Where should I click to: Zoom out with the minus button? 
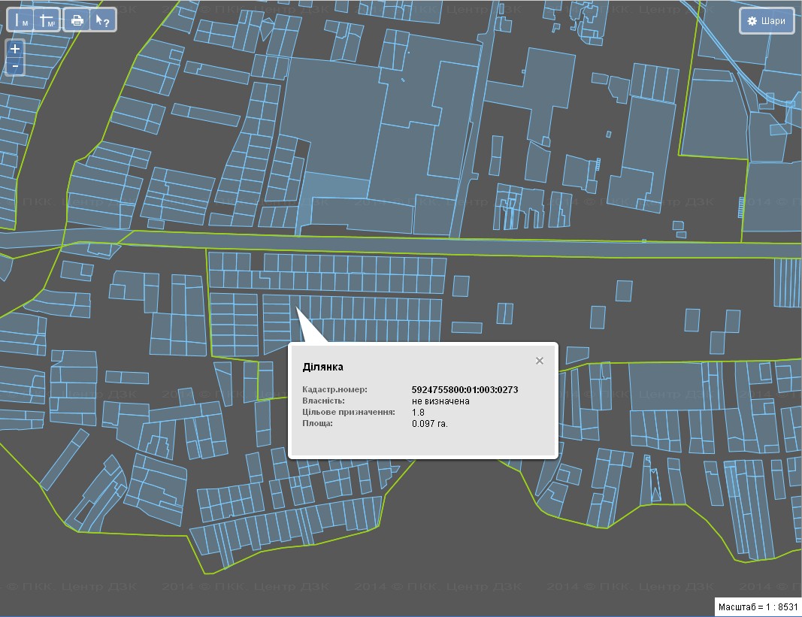pyautogui.click(x=15, y=67)
